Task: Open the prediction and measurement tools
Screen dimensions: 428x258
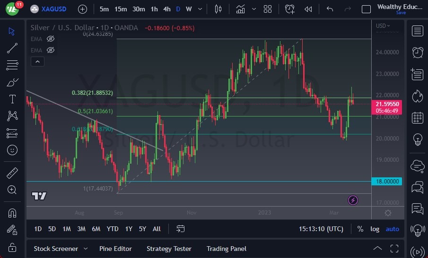Action: [x=12, y=133]
